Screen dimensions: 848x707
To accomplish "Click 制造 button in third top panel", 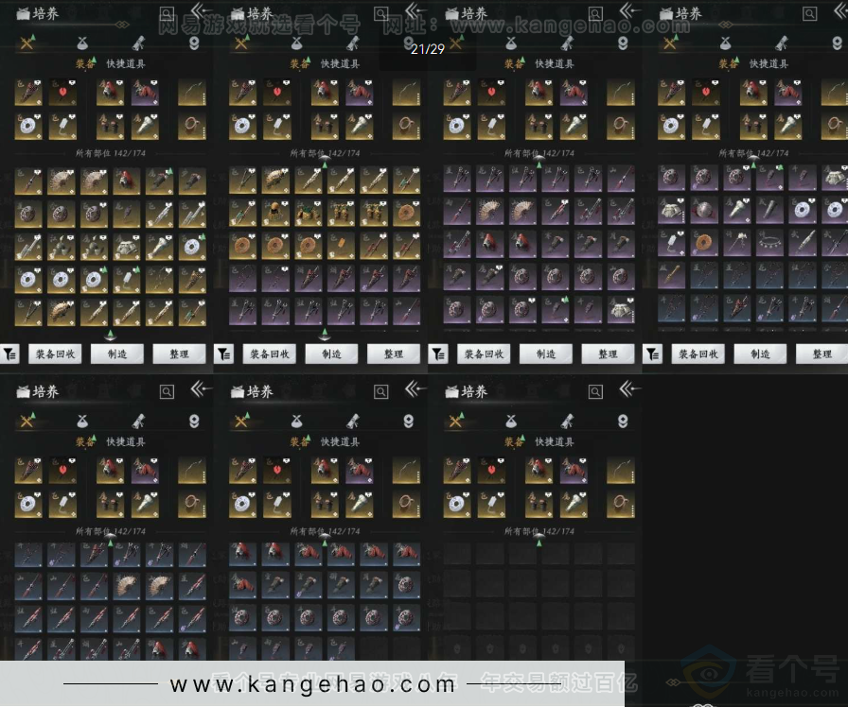I will point(546,354).
